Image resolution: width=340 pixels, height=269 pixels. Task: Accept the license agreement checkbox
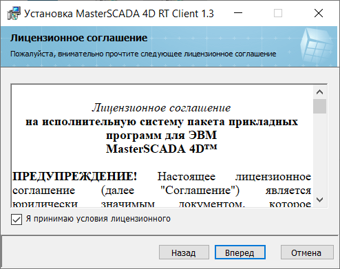point(17,219)
